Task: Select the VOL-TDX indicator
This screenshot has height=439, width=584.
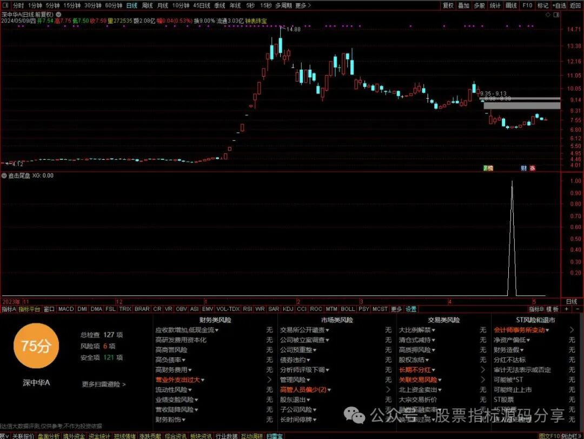Action: click(228, 309)
